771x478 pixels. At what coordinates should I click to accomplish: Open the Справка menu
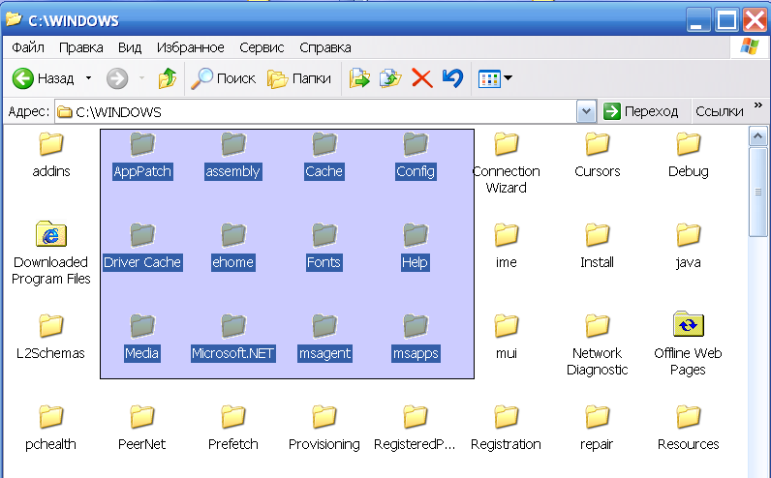(x=325, y=47)
